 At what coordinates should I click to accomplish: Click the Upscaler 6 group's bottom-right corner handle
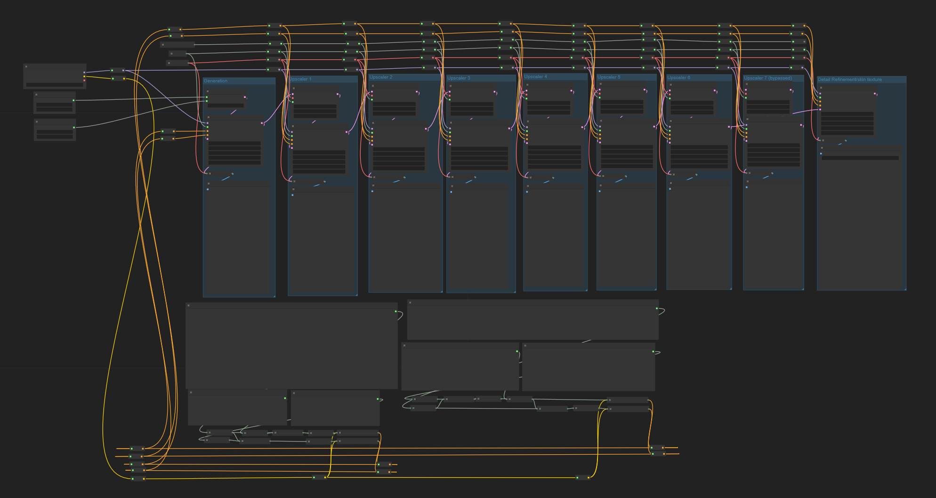click(x=730, y=288)
